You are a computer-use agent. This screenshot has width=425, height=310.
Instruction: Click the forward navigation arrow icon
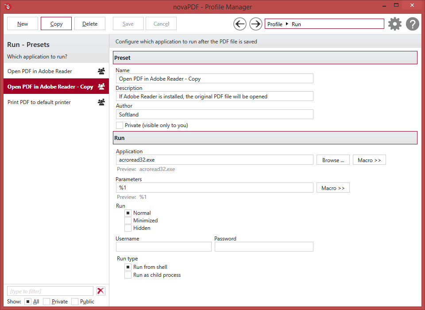255,24
